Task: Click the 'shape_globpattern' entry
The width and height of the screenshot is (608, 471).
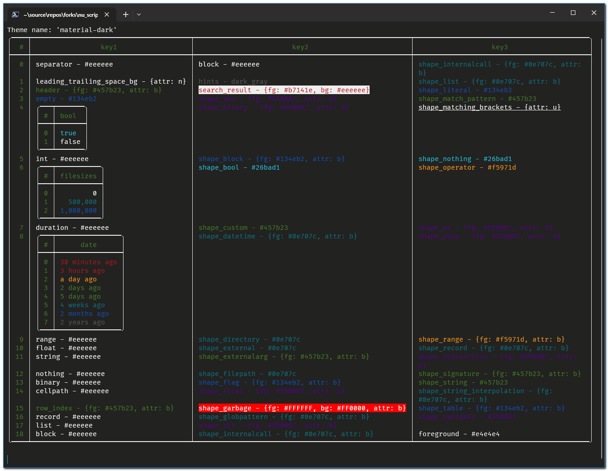Action: tap(284, 417)
